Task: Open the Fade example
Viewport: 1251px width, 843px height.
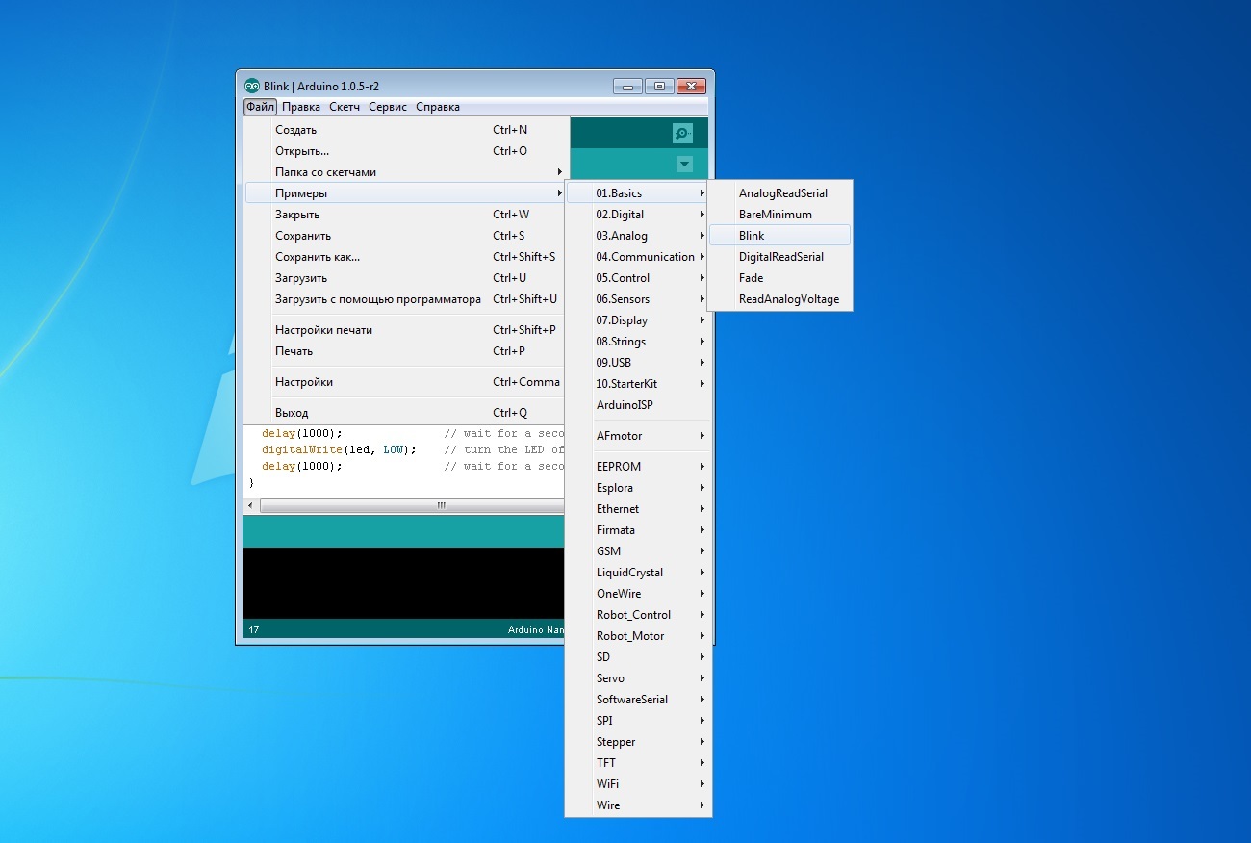Action: pyautogui.click(x=779, y=278)
